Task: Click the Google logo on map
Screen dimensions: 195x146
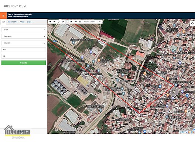Action: (189, 132)
